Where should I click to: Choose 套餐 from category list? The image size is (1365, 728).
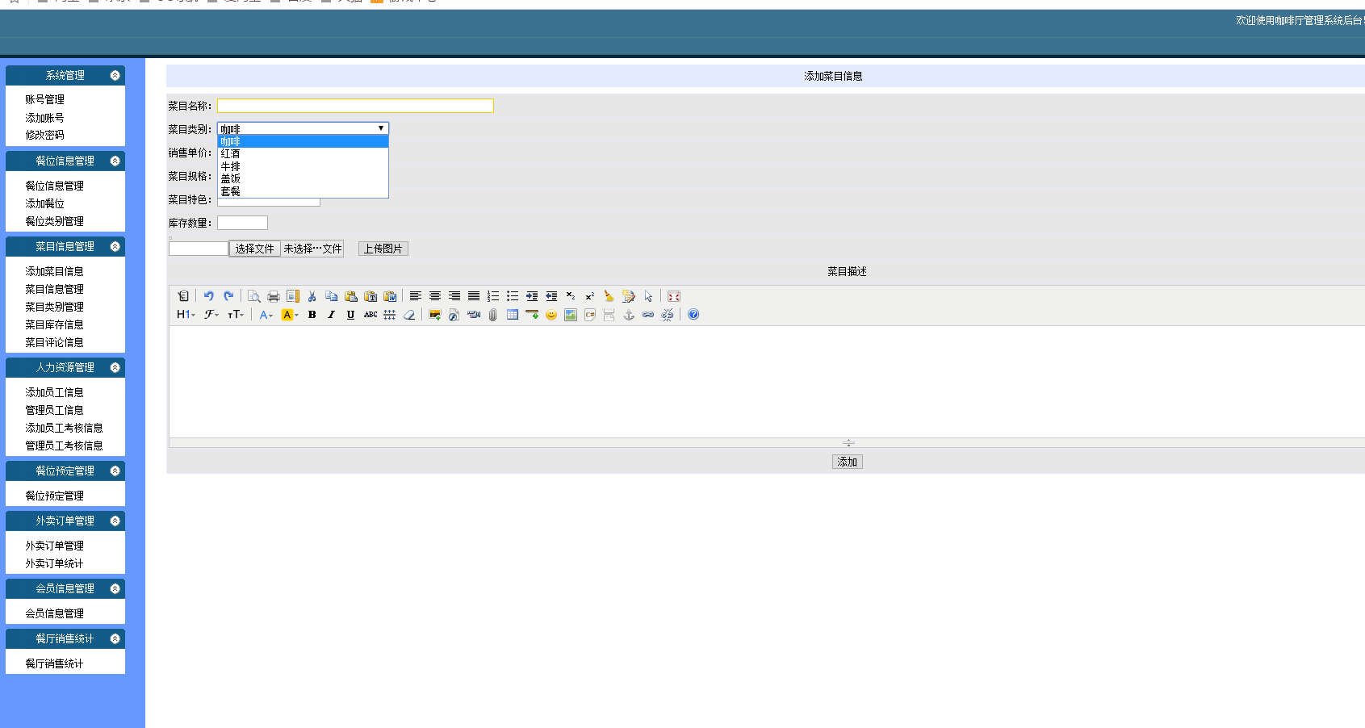tap(303, 191)
